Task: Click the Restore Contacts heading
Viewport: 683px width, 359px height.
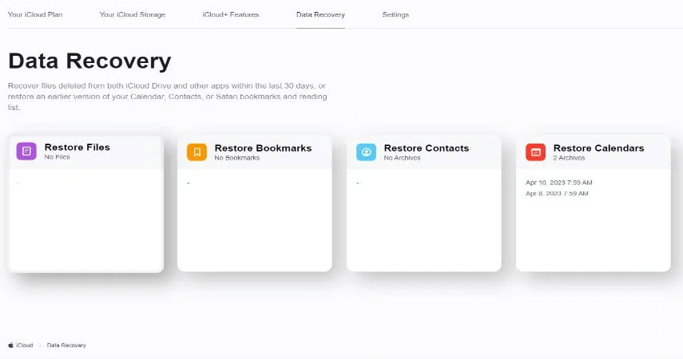Action: [x=427, y=148]
